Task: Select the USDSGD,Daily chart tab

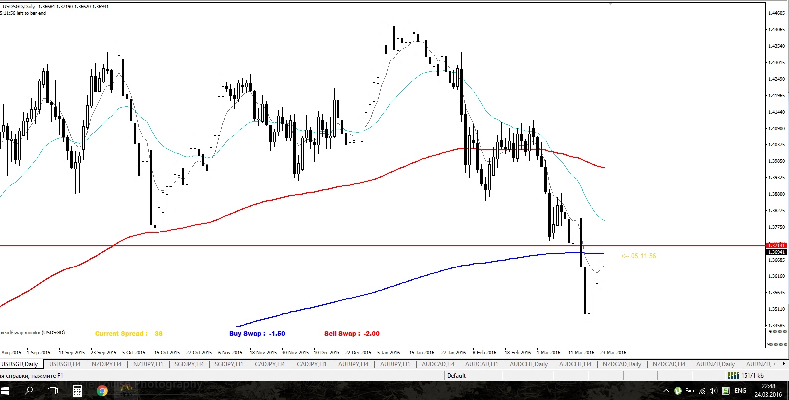Action: [x=20, y=364]
